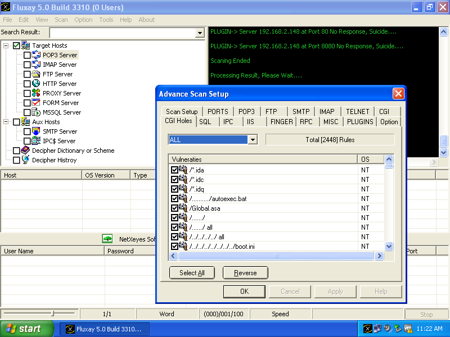Click the FORM Server icon
Image resolution: width=450 pixels, height=337 pixels.
point(36,102)
